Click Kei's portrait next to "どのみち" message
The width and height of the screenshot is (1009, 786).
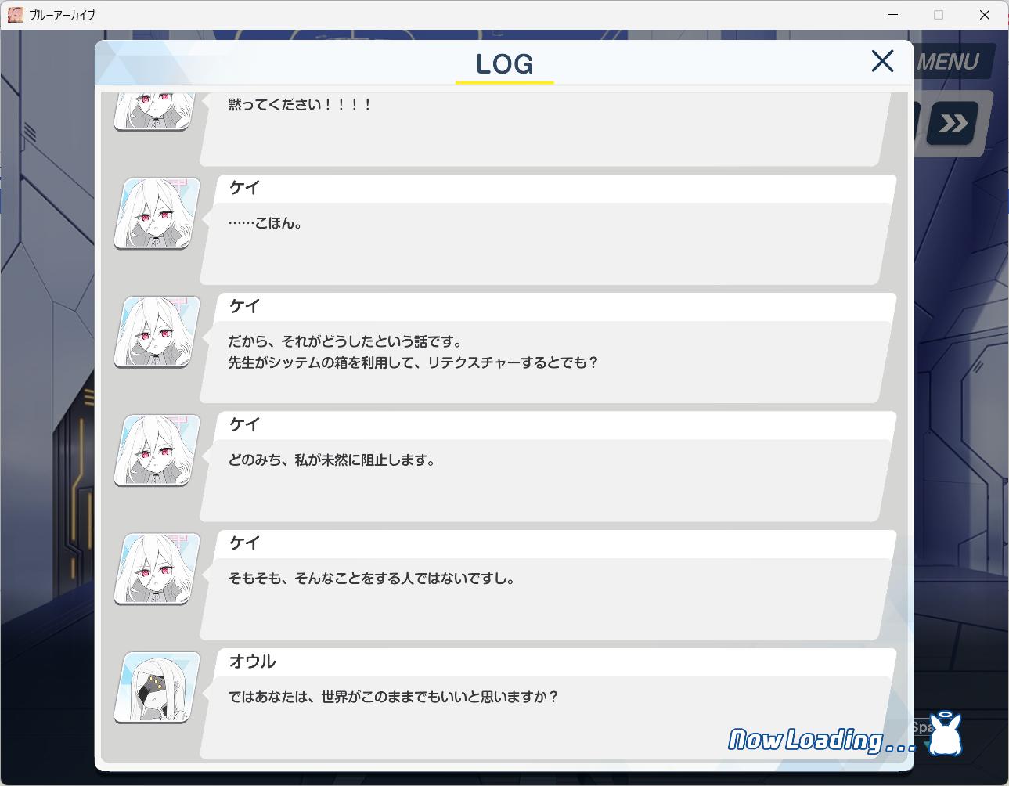click(157, 450)
